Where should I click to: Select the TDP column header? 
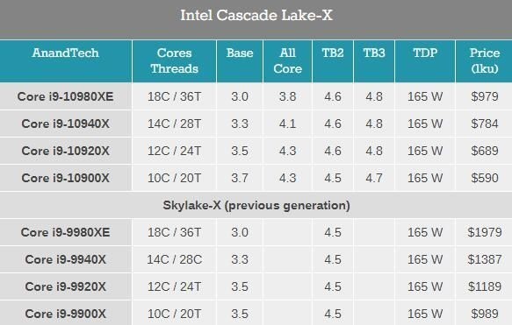(425, 53)
